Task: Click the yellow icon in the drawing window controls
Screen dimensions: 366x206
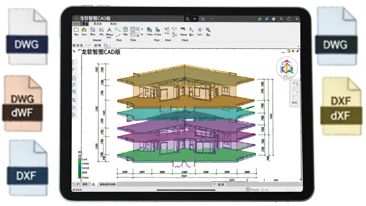Action: coord(289,51)
